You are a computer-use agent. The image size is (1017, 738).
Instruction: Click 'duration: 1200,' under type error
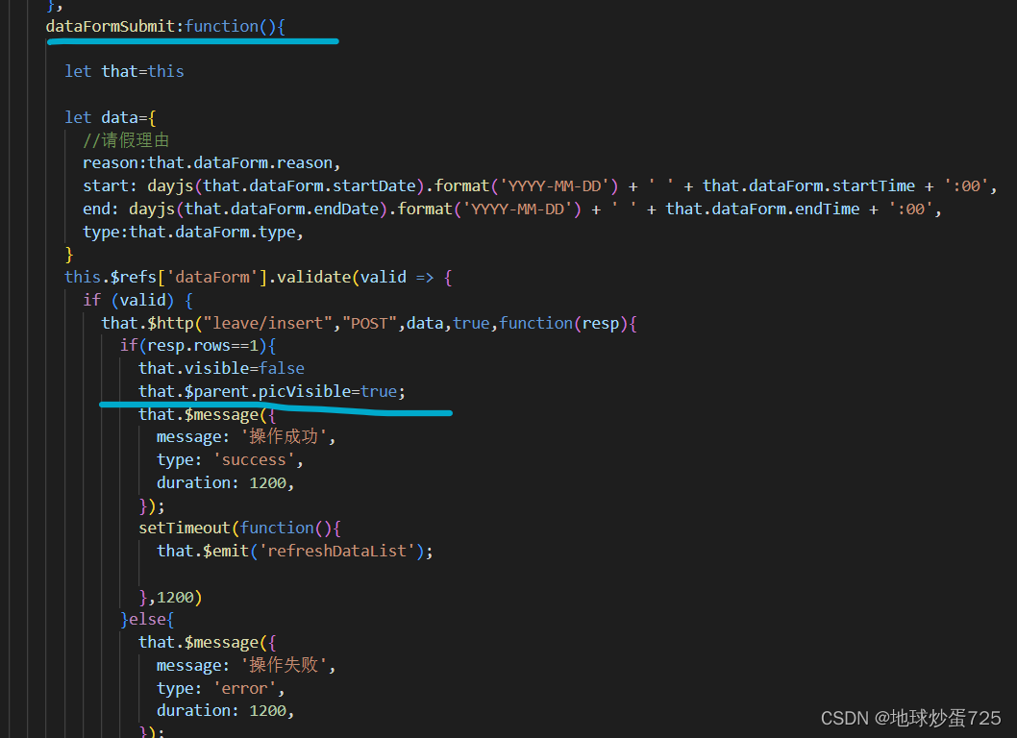tap(225, 711)
